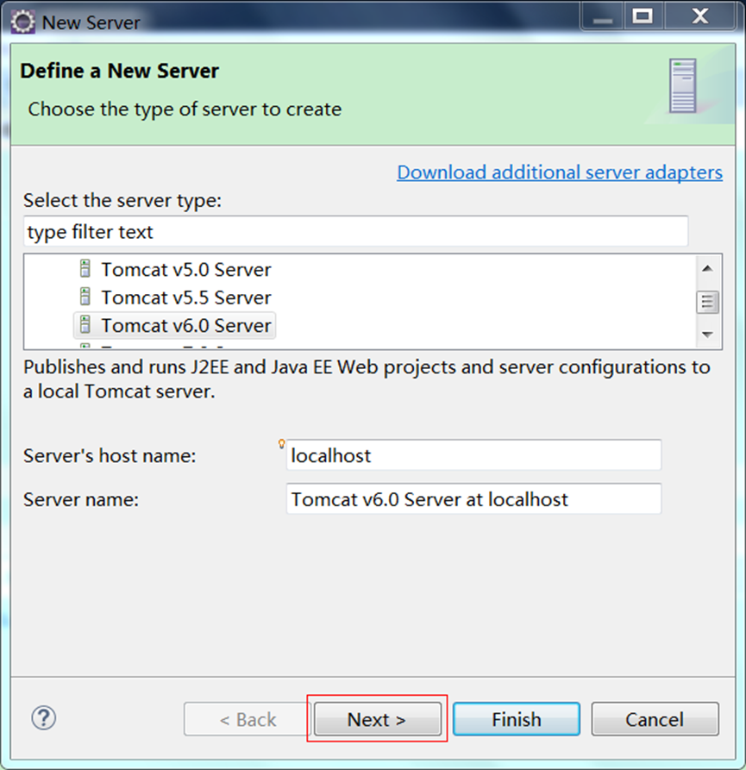Cancel the New Server dialog
The width and height of the screenshot is (746, 770).
(x=655, y=719)
